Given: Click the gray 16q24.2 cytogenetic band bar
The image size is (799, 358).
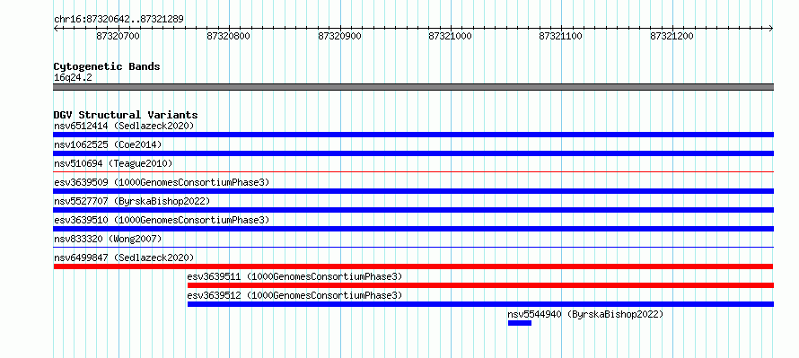Looking at the screenshot, I should click(x=413, y=87).
